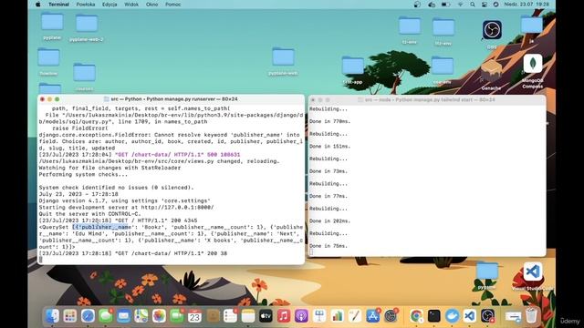The width and height of the screenshot is (584, 328).
Task: Click the 'raise FieldError(' traceback line
Action: tap(79, 128)
